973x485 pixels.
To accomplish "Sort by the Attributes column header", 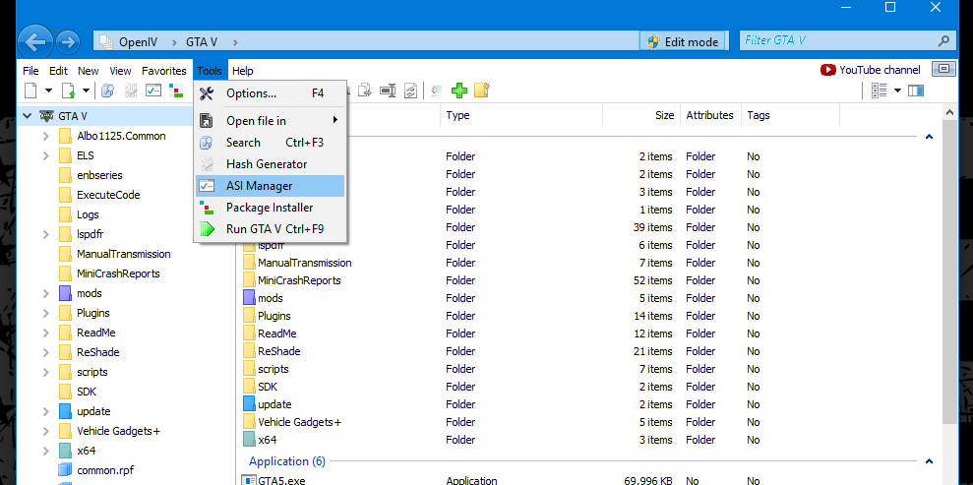I will click(710, 115).
